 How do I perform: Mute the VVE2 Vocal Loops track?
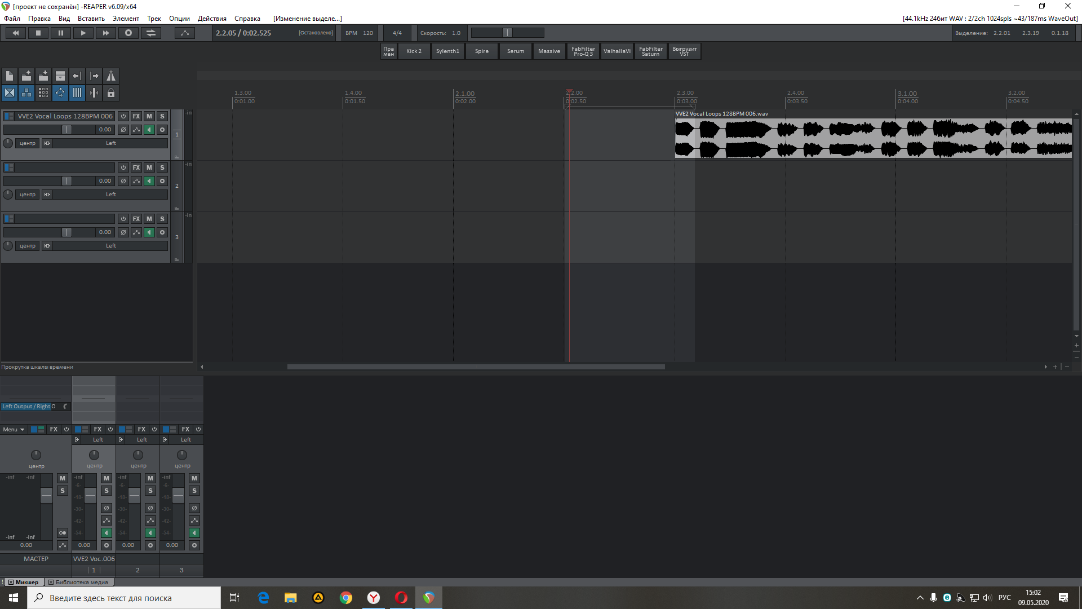[x=149, y=116]
